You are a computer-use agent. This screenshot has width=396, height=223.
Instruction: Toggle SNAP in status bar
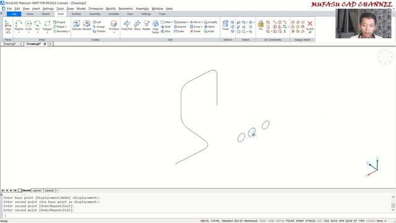coord(263,221)
